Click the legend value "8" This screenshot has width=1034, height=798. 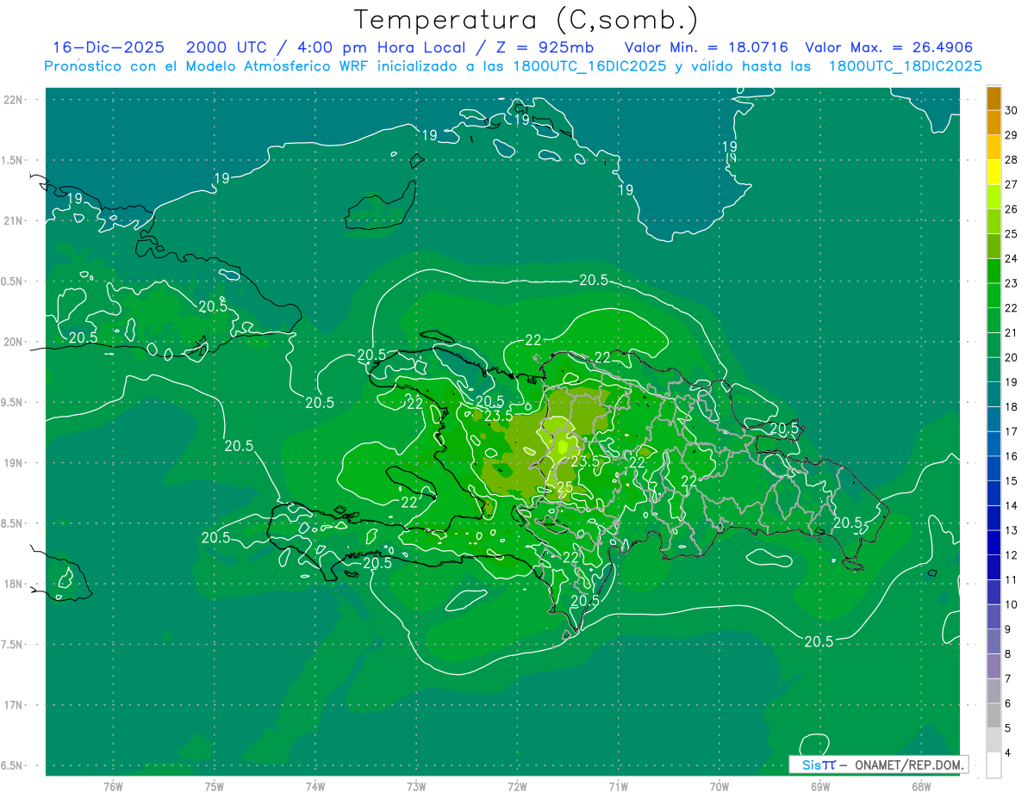(1010, 654)
